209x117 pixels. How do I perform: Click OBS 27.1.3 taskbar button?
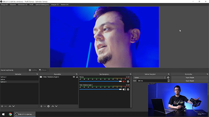(x=24, y=114)
